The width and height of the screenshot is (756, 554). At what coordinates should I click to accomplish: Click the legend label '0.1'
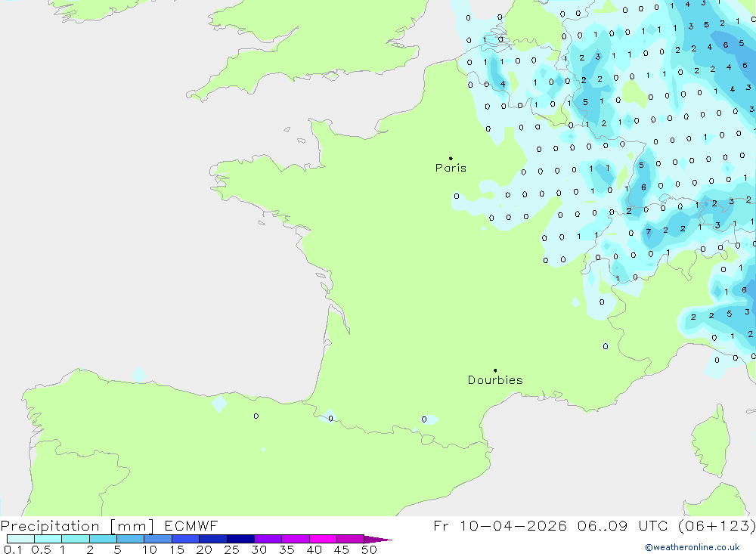[x=13, y=549]
